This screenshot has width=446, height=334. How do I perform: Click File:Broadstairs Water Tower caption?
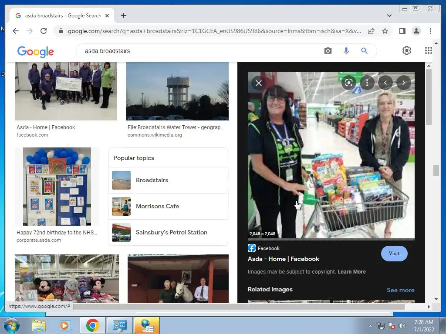click(x=176, y=127)
